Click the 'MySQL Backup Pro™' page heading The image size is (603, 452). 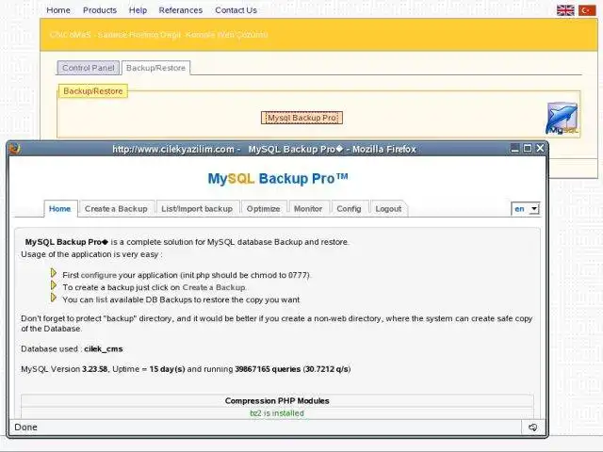278,179
